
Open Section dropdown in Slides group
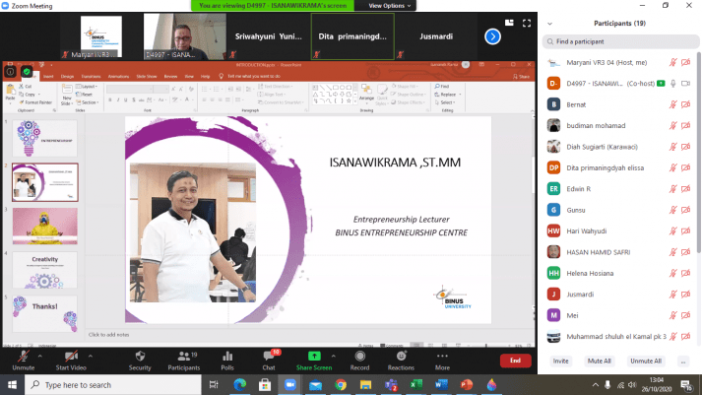pyautogui.click(x=88, y=102)
